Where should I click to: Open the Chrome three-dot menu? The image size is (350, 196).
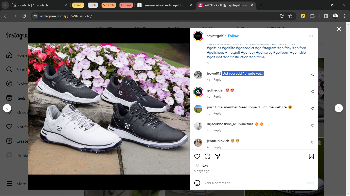click(x=344, y=16)
